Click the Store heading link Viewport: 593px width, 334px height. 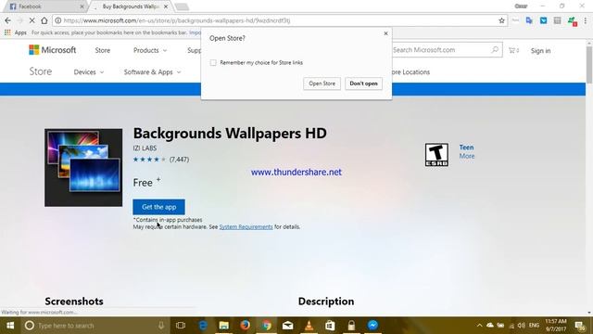(41, 71)
